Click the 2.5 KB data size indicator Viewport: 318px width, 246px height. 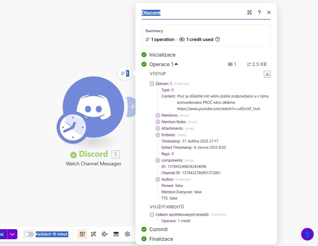tap(257, 64)
